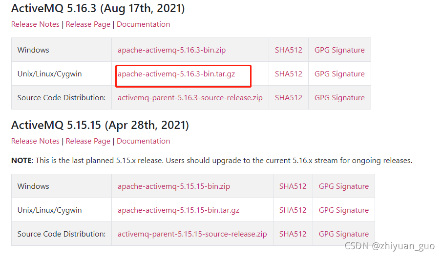Open SHA512 for 5.15.15 Unix/Linux/Cygwin row
The height and width of the screenshot is (256, 442).
(x=293, y=210)
